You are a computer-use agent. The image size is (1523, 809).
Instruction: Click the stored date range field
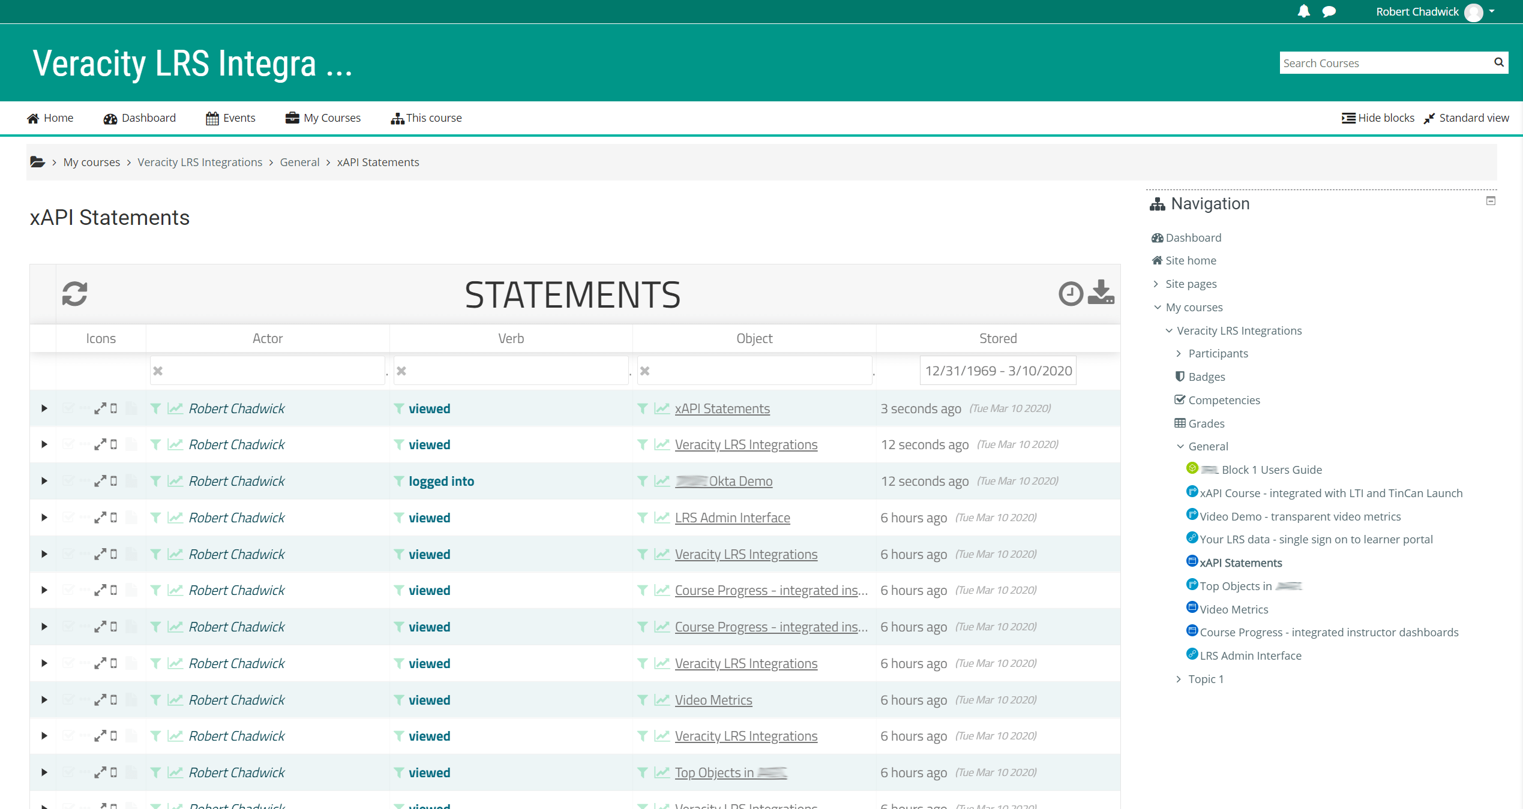tap(998, 371)
